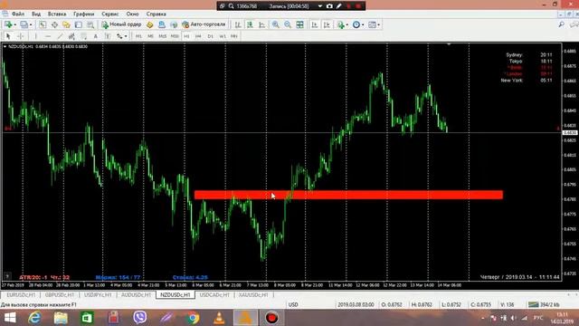
Task: Select the trendline tool
Action: 60,36
